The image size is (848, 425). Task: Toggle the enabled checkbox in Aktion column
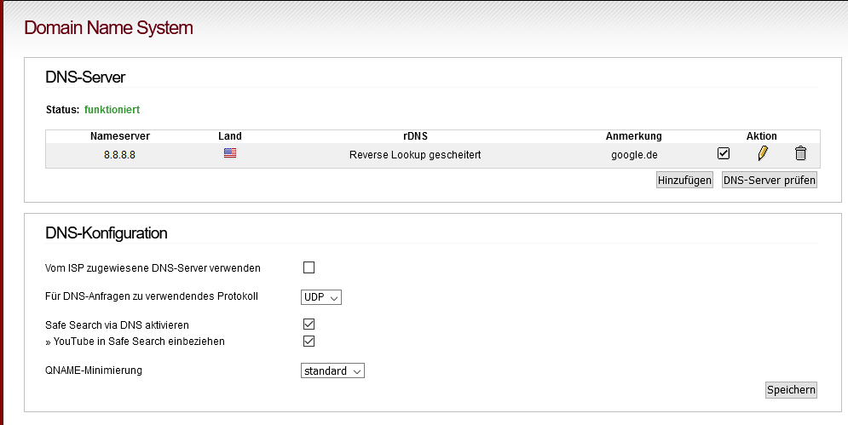pos(723,153)
